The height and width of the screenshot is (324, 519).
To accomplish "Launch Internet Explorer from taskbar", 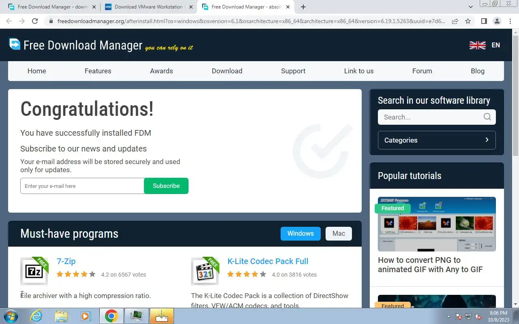I will click(36, 316).
